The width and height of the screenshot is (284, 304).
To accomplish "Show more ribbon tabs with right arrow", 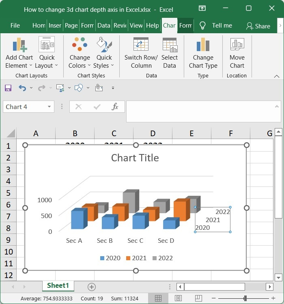I will click(x=280, y=26).
